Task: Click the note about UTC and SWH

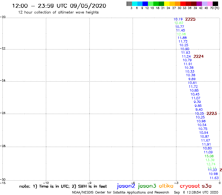Action: (x=63, y=186)
